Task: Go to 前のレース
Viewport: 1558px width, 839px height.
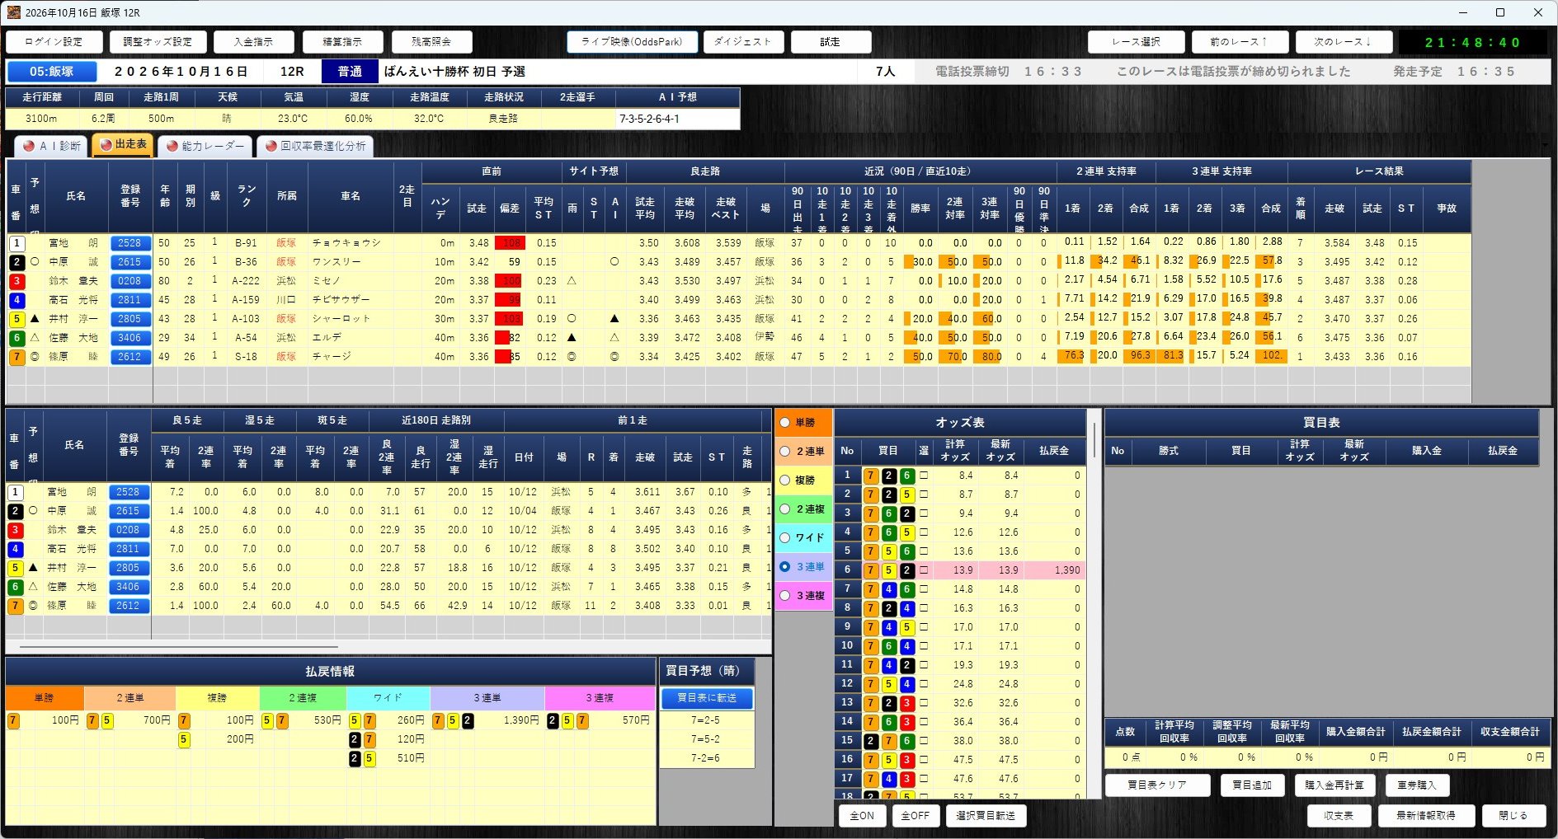Action: click(1239, 42)
